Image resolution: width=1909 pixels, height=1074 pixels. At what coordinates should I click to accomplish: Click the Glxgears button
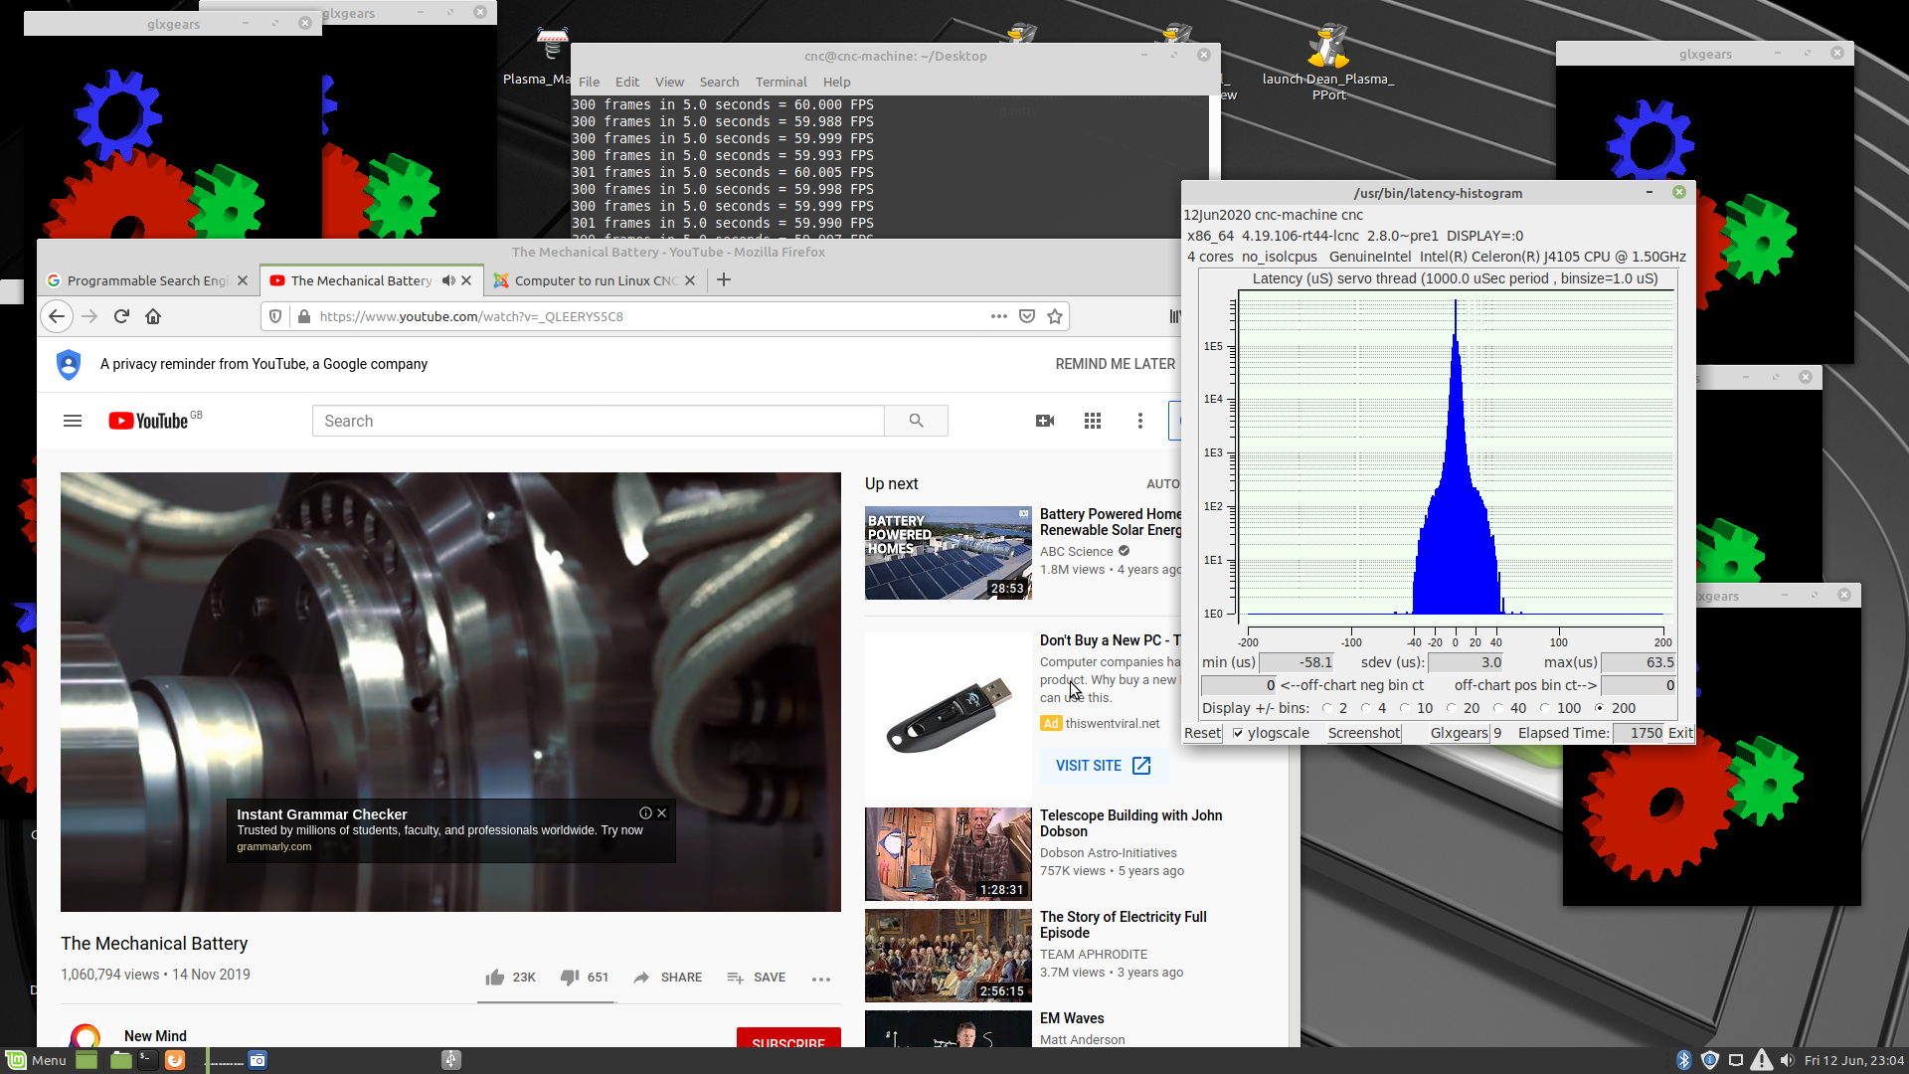pos(1459,733)
